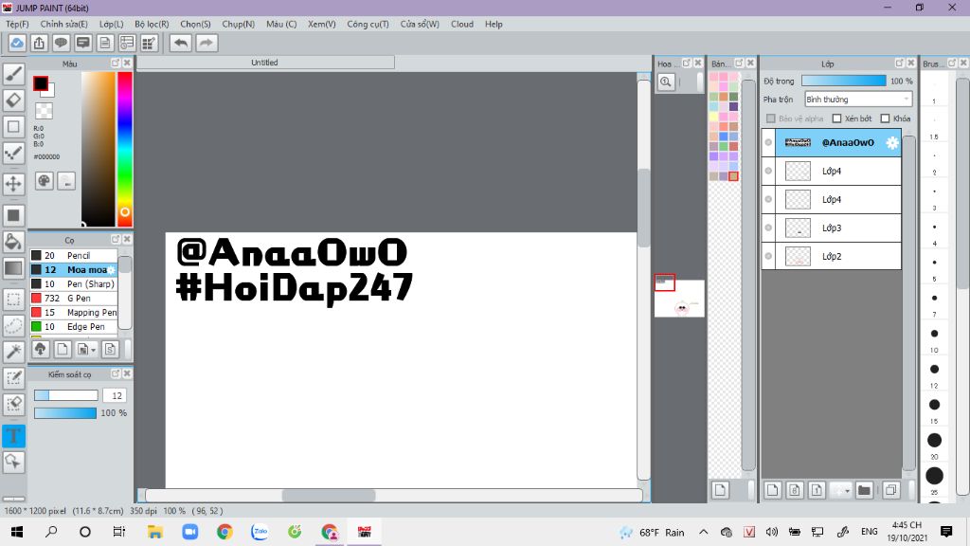Click the Redo arrow in the top toolbar

tap(207, 43)
